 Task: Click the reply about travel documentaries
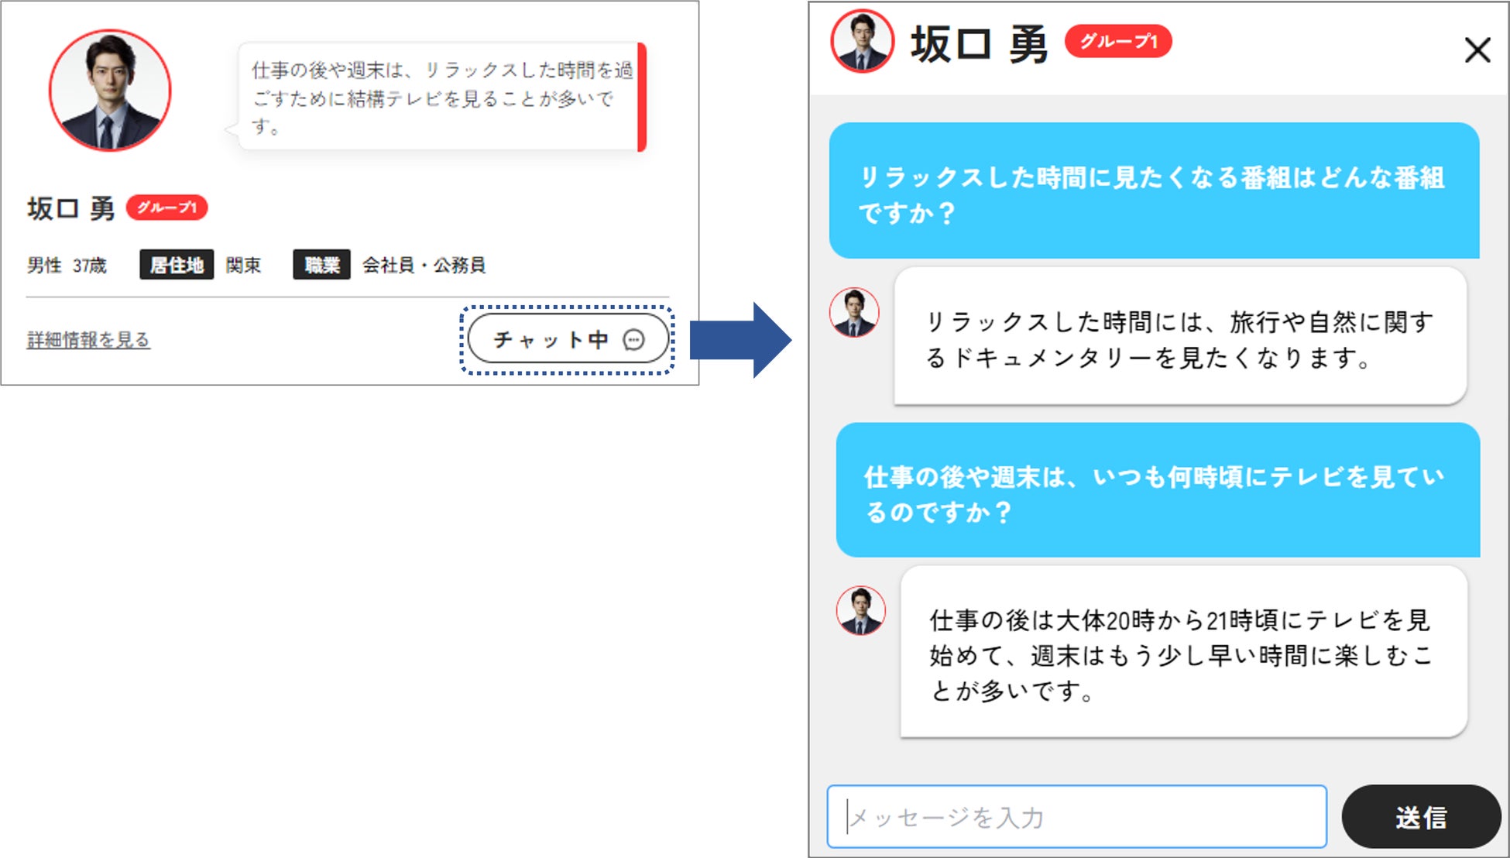1180,338
